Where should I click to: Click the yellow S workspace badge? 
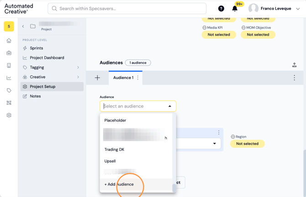click(x=9, y=27)
